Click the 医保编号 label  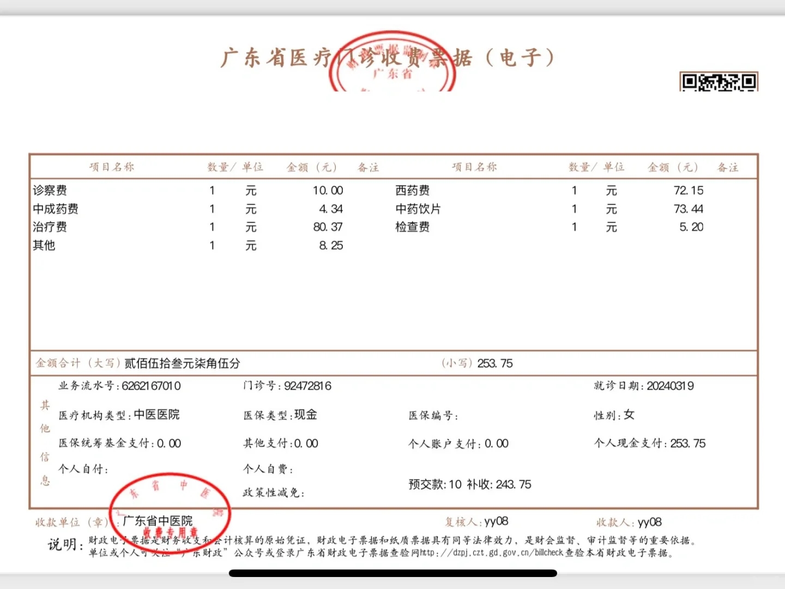433,416
